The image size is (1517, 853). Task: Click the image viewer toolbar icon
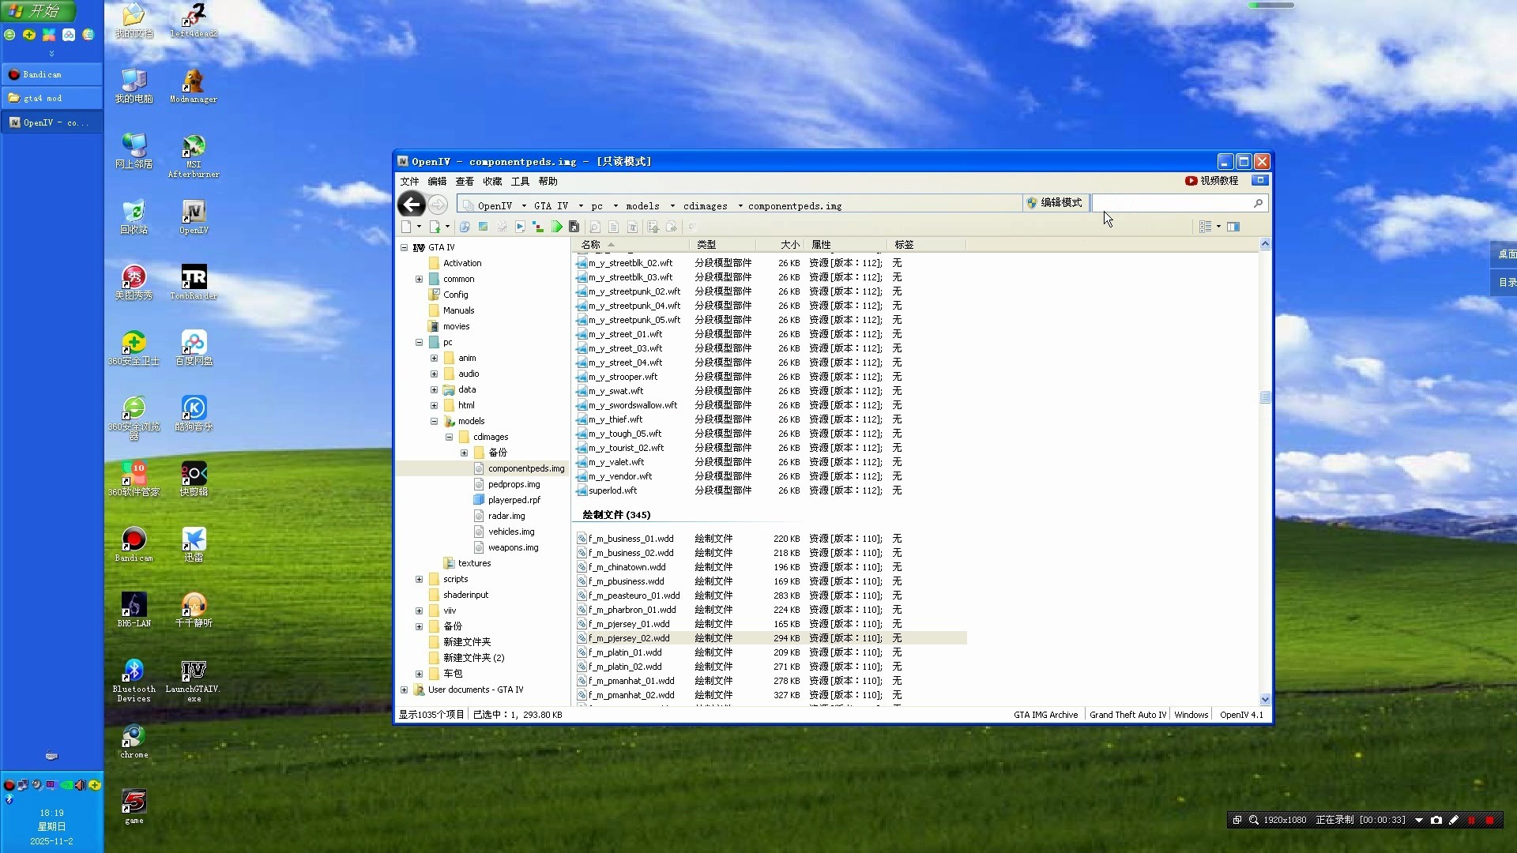483,227
